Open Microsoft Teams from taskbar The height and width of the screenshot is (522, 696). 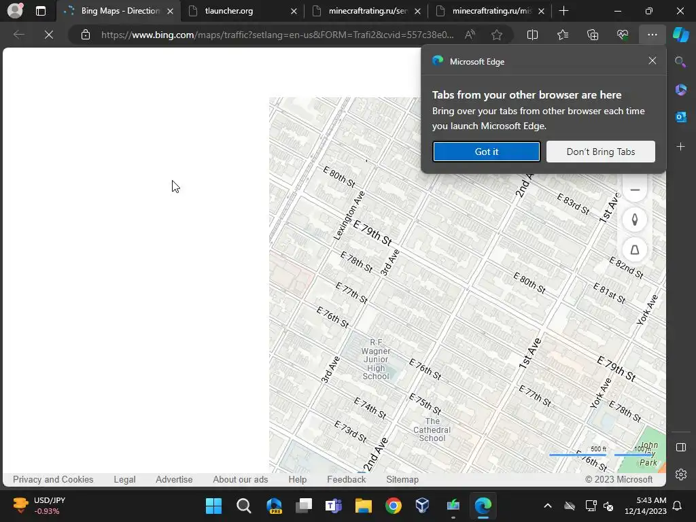pyautogui.click(x=333, y=506)
